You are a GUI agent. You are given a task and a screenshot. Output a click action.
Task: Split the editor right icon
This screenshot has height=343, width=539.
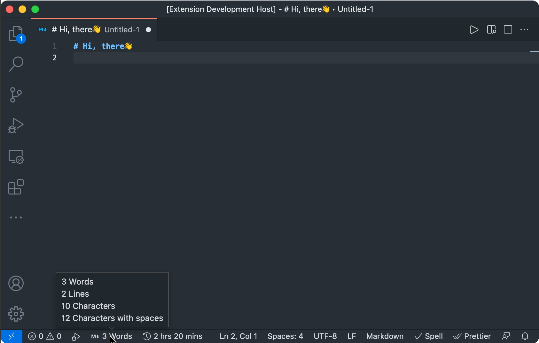pos(508,30)
